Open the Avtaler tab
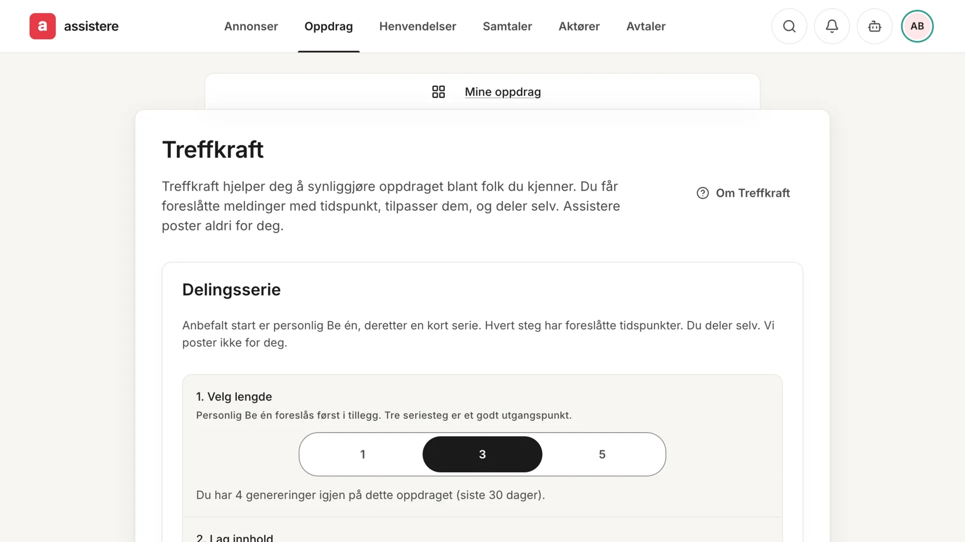Image resolution: width=965 pixels, height=542 pixels. 646,26
